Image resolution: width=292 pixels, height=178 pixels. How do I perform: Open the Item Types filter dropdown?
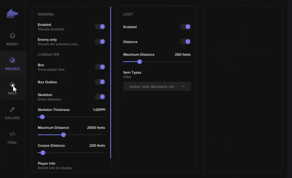157,86
